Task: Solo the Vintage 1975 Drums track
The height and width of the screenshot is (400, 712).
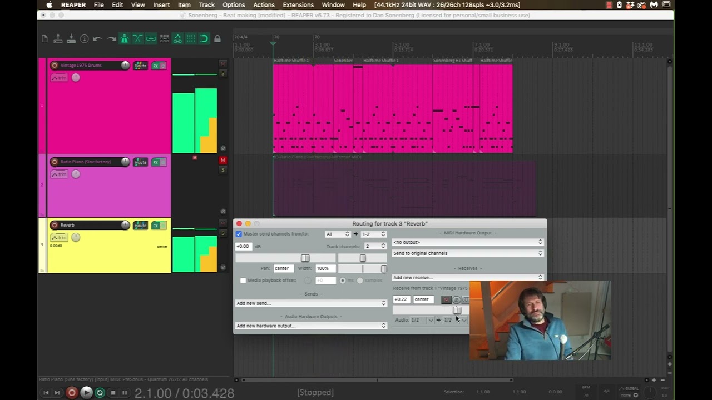Action: [223, 73]
